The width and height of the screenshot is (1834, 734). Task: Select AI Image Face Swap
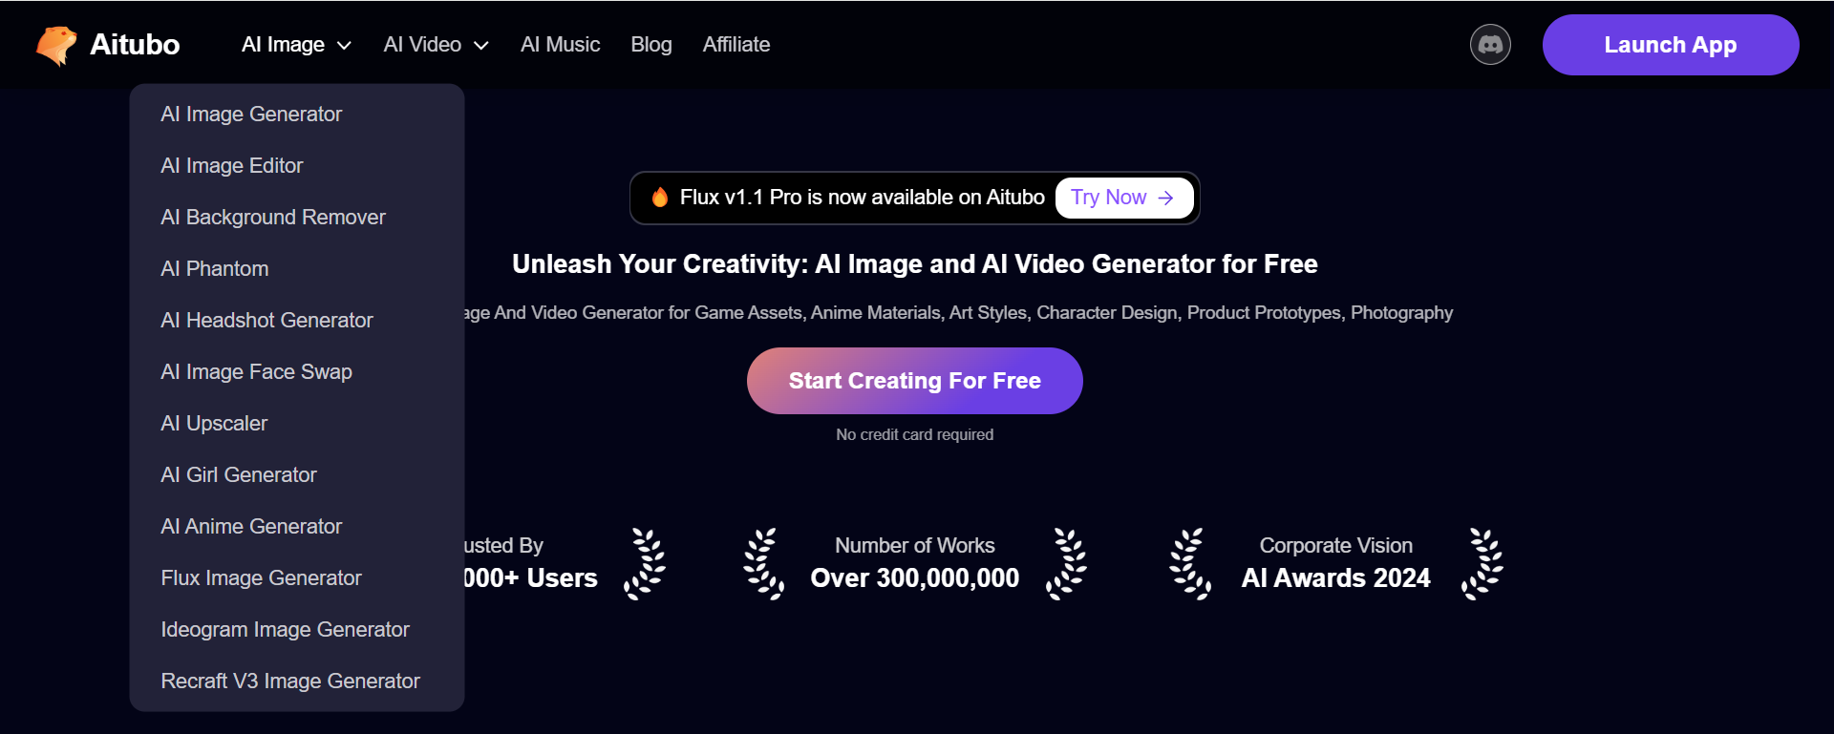[x=256, y=372]
